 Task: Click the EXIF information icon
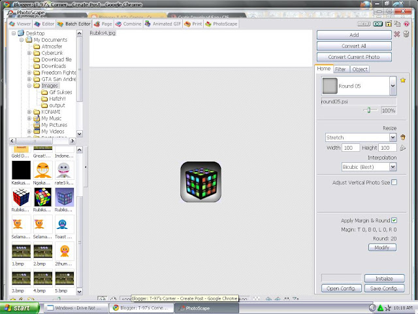[x=378, y=24]
